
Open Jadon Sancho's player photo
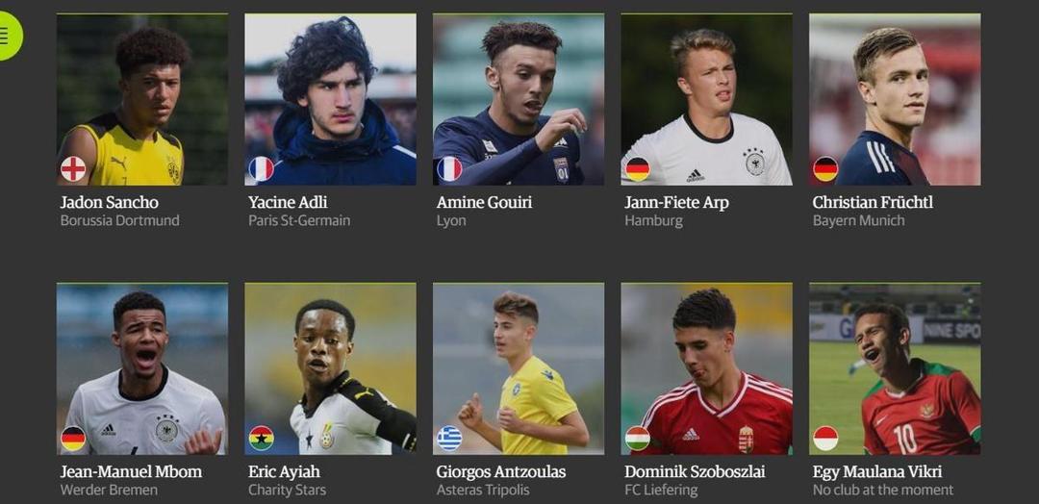(x=142, y=99)
